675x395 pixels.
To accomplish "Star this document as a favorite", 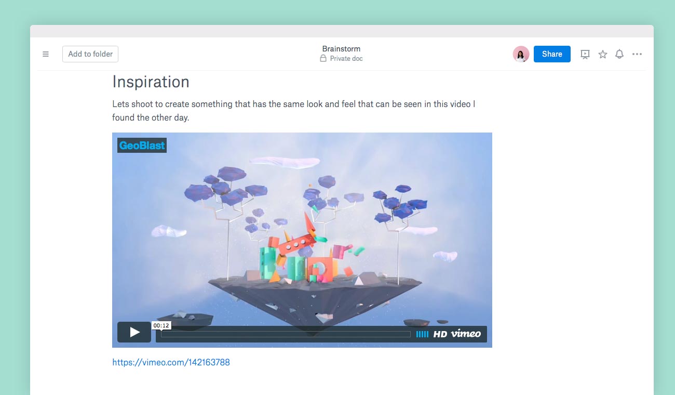I will pos(602,54).
